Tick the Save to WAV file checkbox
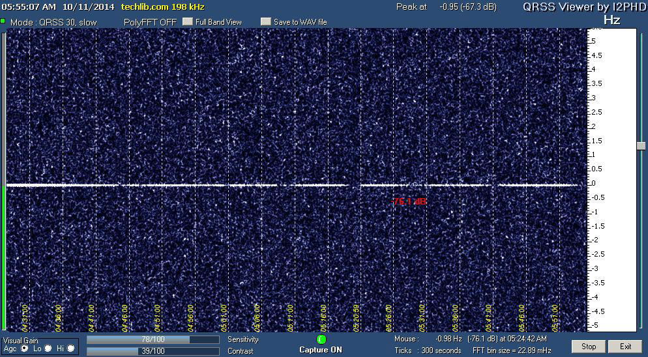 click(x=265, y=21)
